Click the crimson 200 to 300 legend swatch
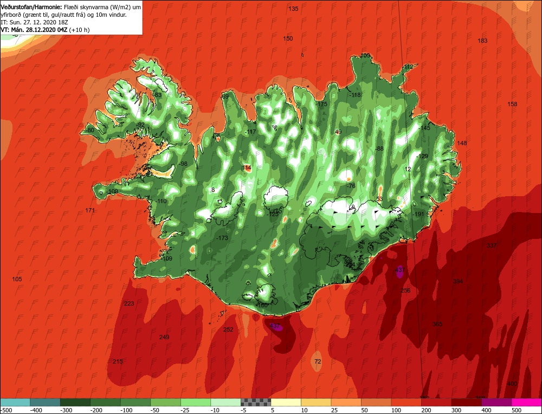542x414 pixels. click(x=436, y=402)
